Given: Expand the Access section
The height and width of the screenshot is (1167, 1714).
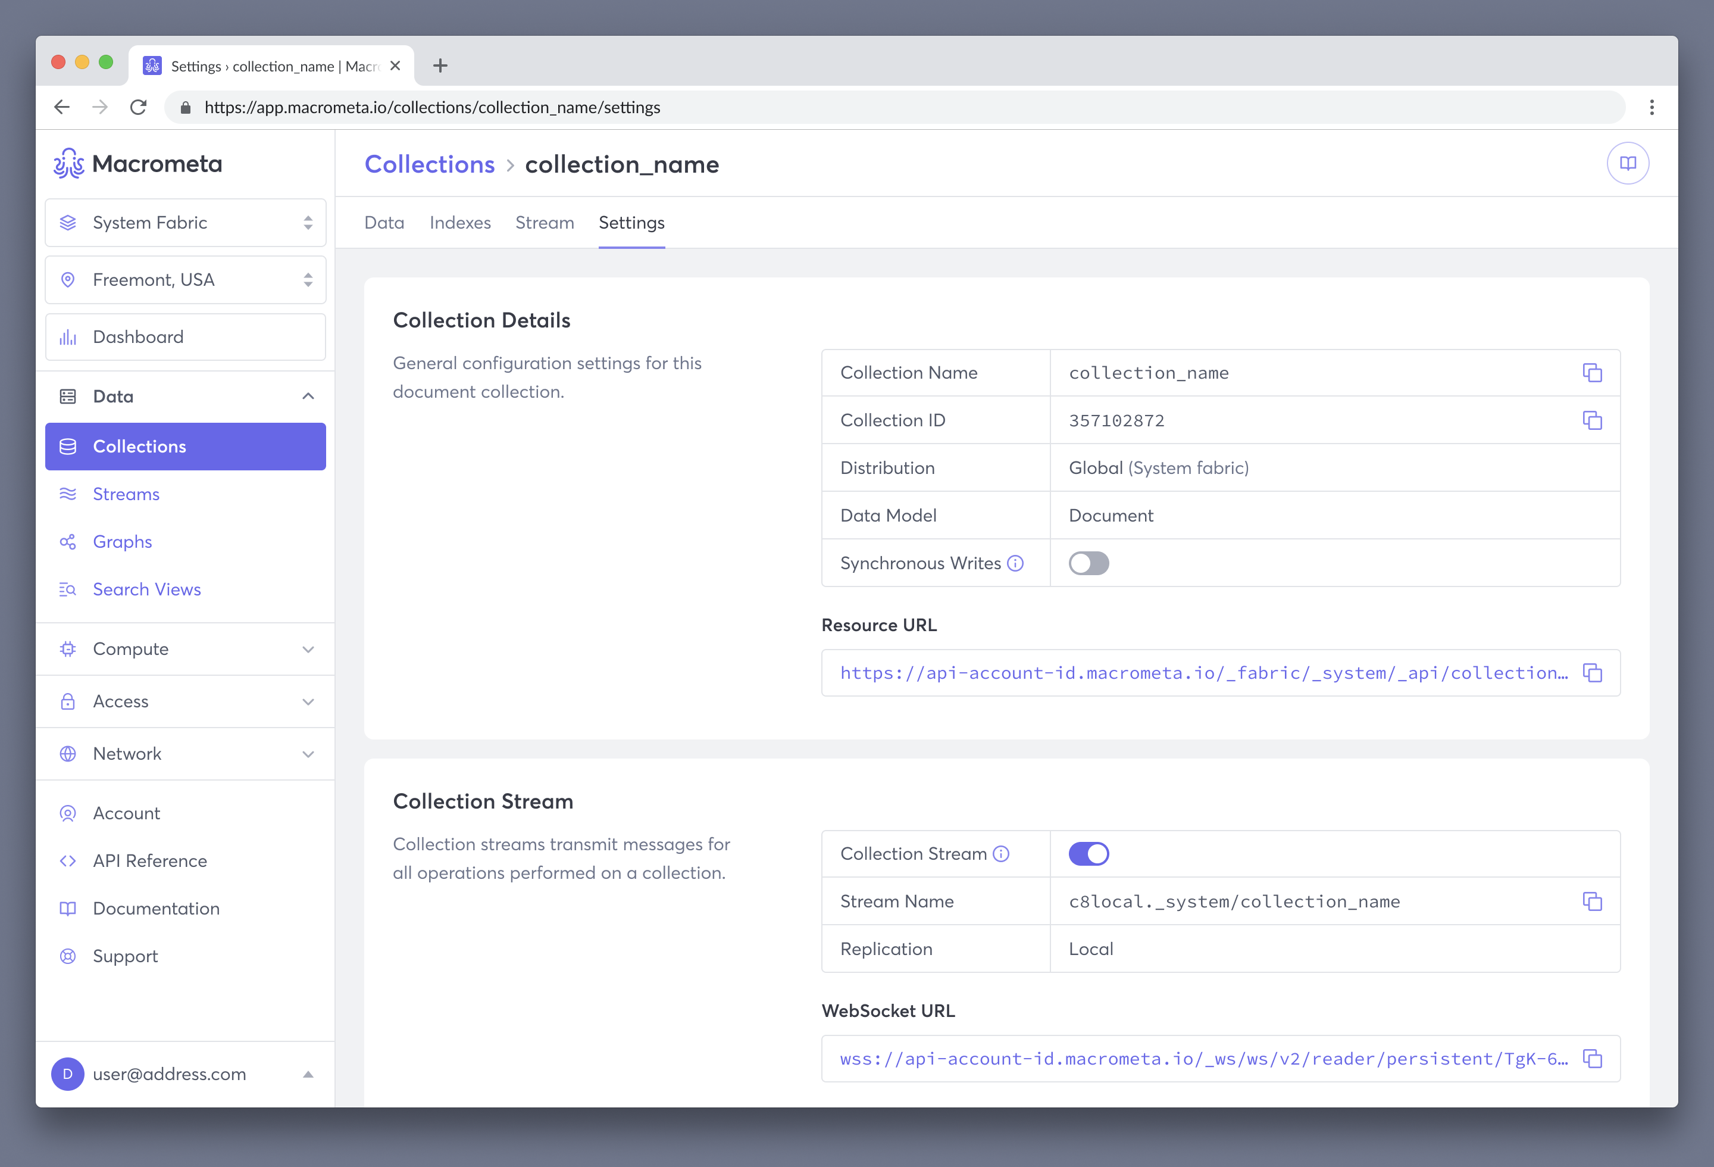Looking at the screenshot, I should [185, 701].
